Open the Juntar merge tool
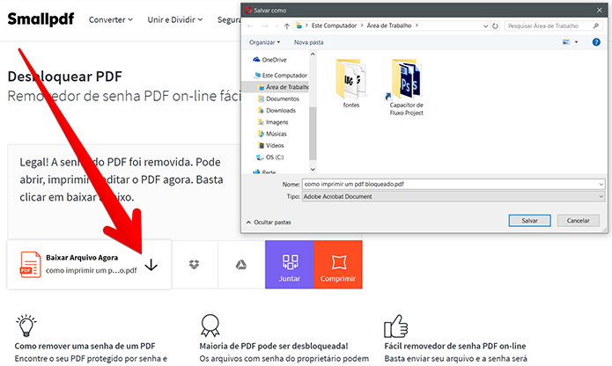This screenshot has height=366, width=612. (289, 264)
